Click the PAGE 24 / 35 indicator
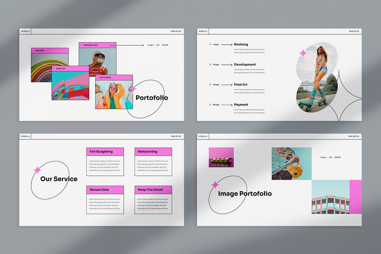Viewport: 381px width, 254px height. coord(176,31)
